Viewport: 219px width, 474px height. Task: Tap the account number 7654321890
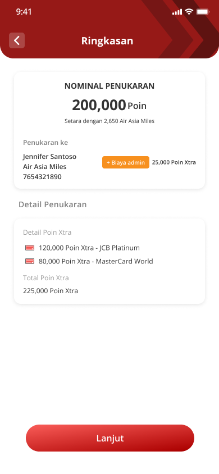(x=42, y=177)
